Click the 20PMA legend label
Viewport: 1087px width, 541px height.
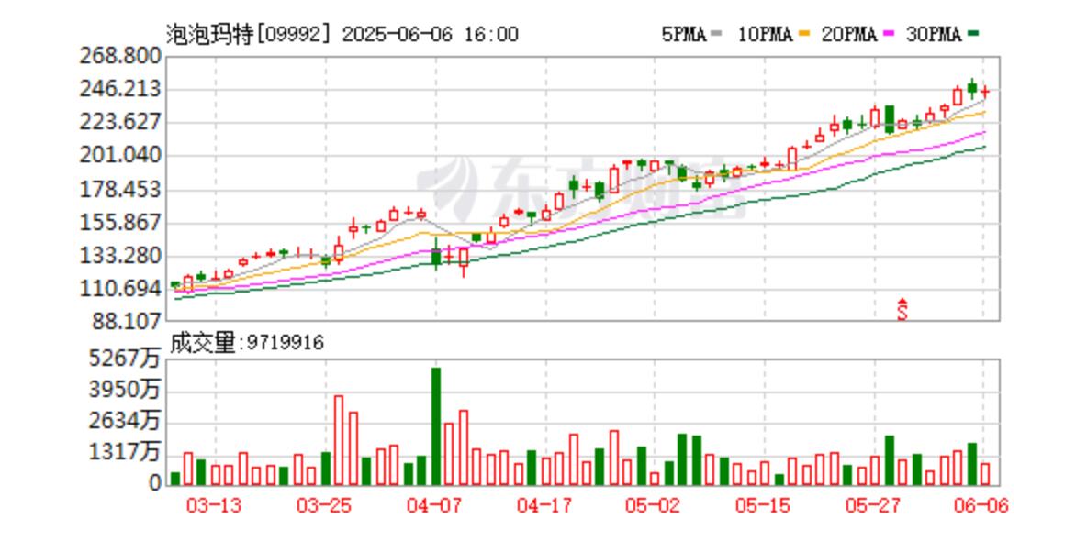[x=849, y=35]
